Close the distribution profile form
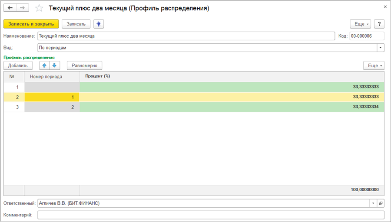 coord(385,7)
